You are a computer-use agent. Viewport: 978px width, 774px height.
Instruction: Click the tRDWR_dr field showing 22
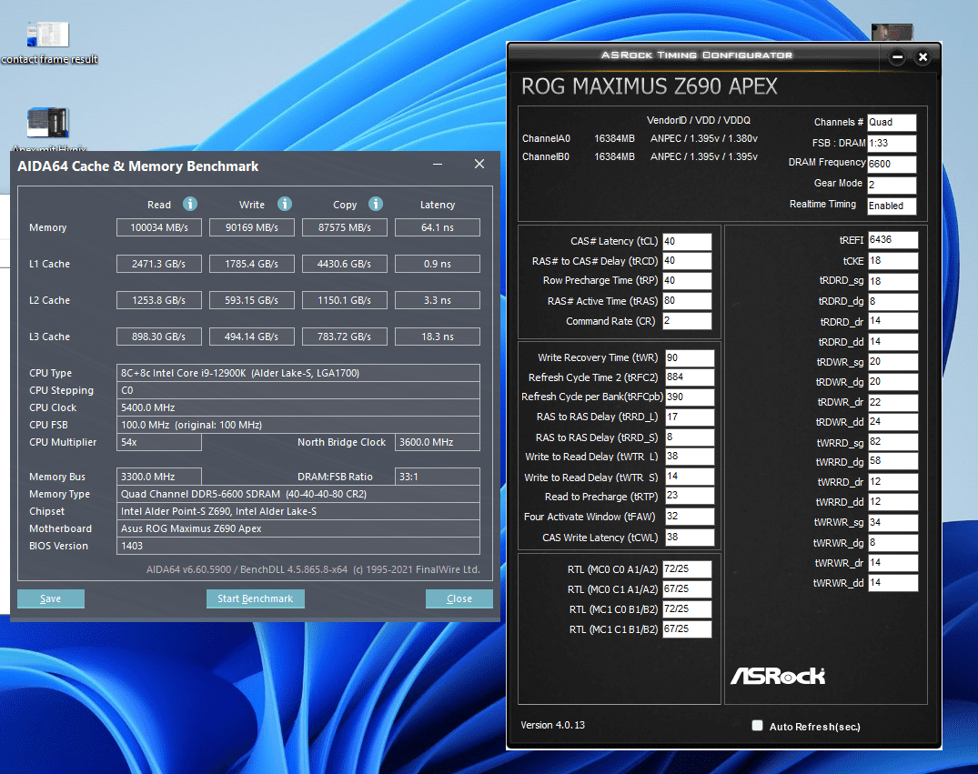click(892, 402)
